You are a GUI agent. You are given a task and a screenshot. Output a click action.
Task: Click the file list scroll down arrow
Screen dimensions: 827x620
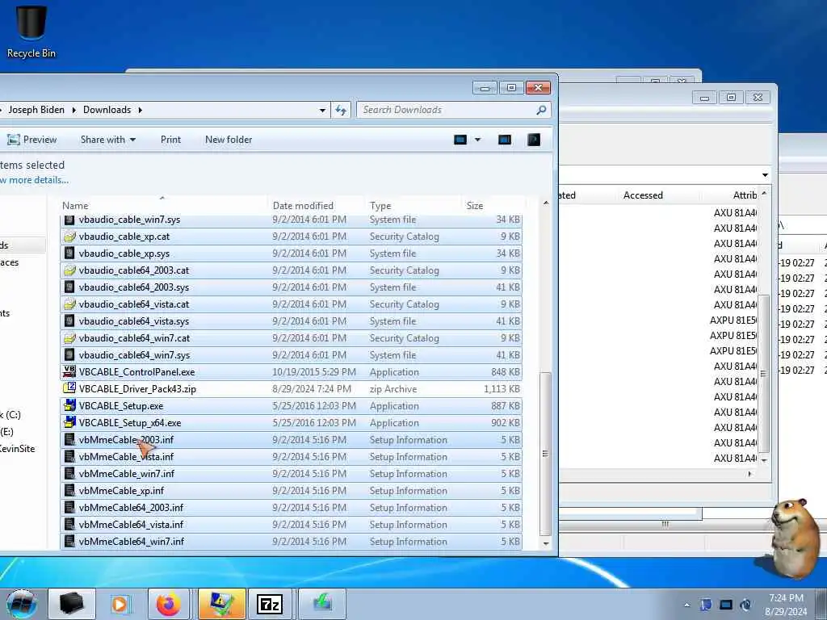coord(545,543)
